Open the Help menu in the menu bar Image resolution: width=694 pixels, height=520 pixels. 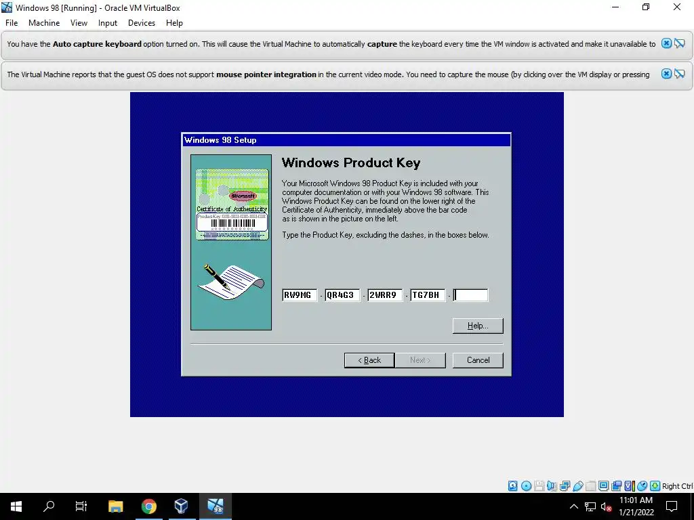pyautogui.click(x=174, y=23)
